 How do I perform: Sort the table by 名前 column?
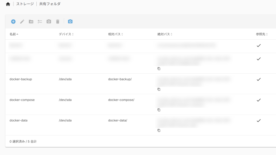point(14,34)
